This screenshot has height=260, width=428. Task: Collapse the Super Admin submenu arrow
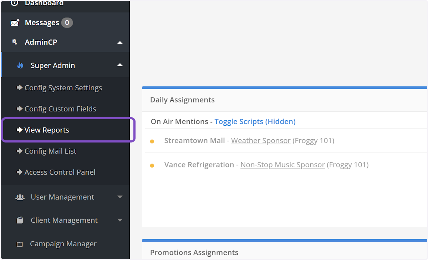120,65
